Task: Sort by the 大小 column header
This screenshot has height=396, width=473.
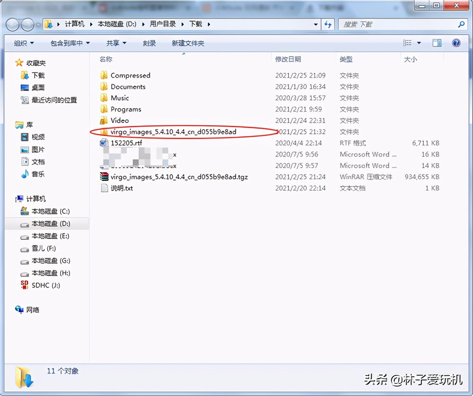Action: [x=410, y=59]
